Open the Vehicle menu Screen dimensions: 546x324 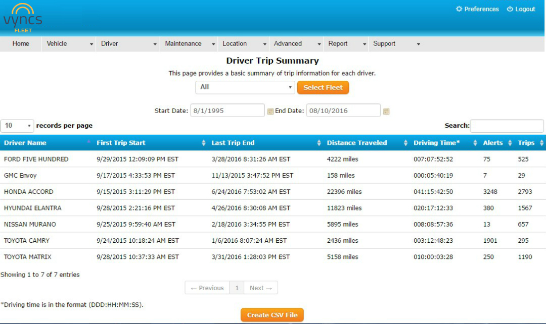[x=57, y=44]
